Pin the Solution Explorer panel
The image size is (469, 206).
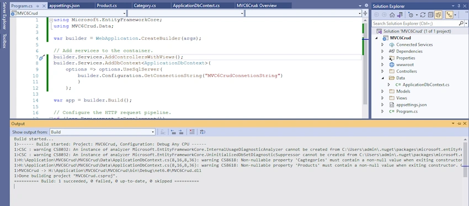click(x=460, y=6)
